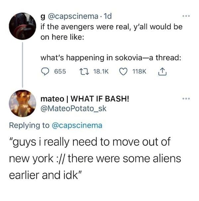This screenshot has width=199, height=201.
Task: View the 655 replies count
Action: 60,72
